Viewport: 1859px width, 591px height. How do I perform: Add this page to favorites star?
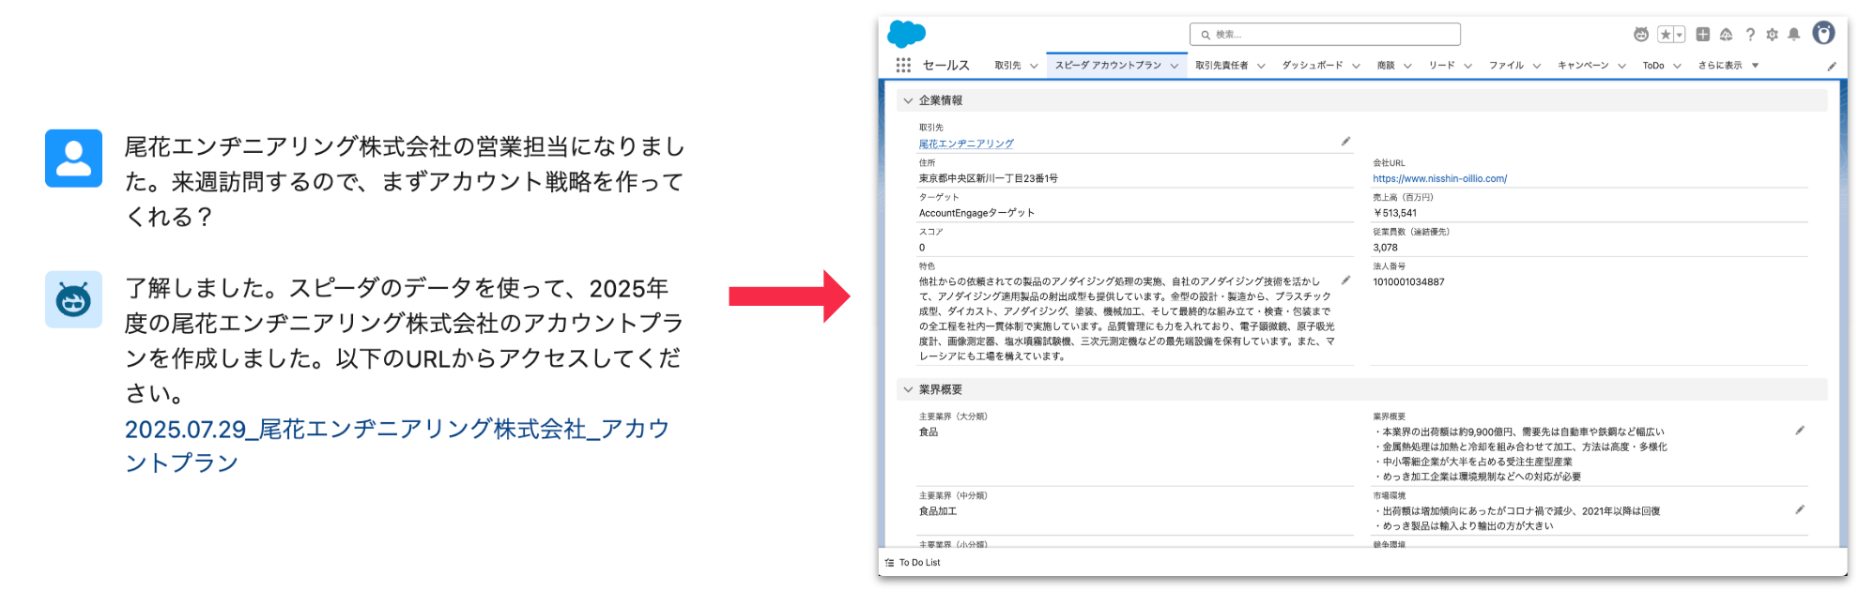pos(1666,35)
